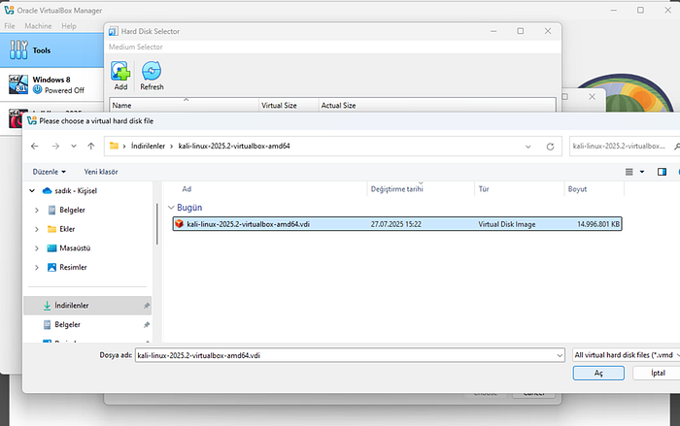The width and height of the screenshot is (680, 426).
Task: Open the file type filter dropdown
Action: tap(627, 355)
